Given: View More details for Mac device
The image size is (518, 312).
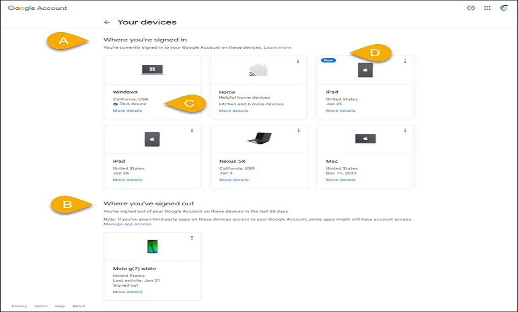Looking at the screenshot, I should point(340,180).
